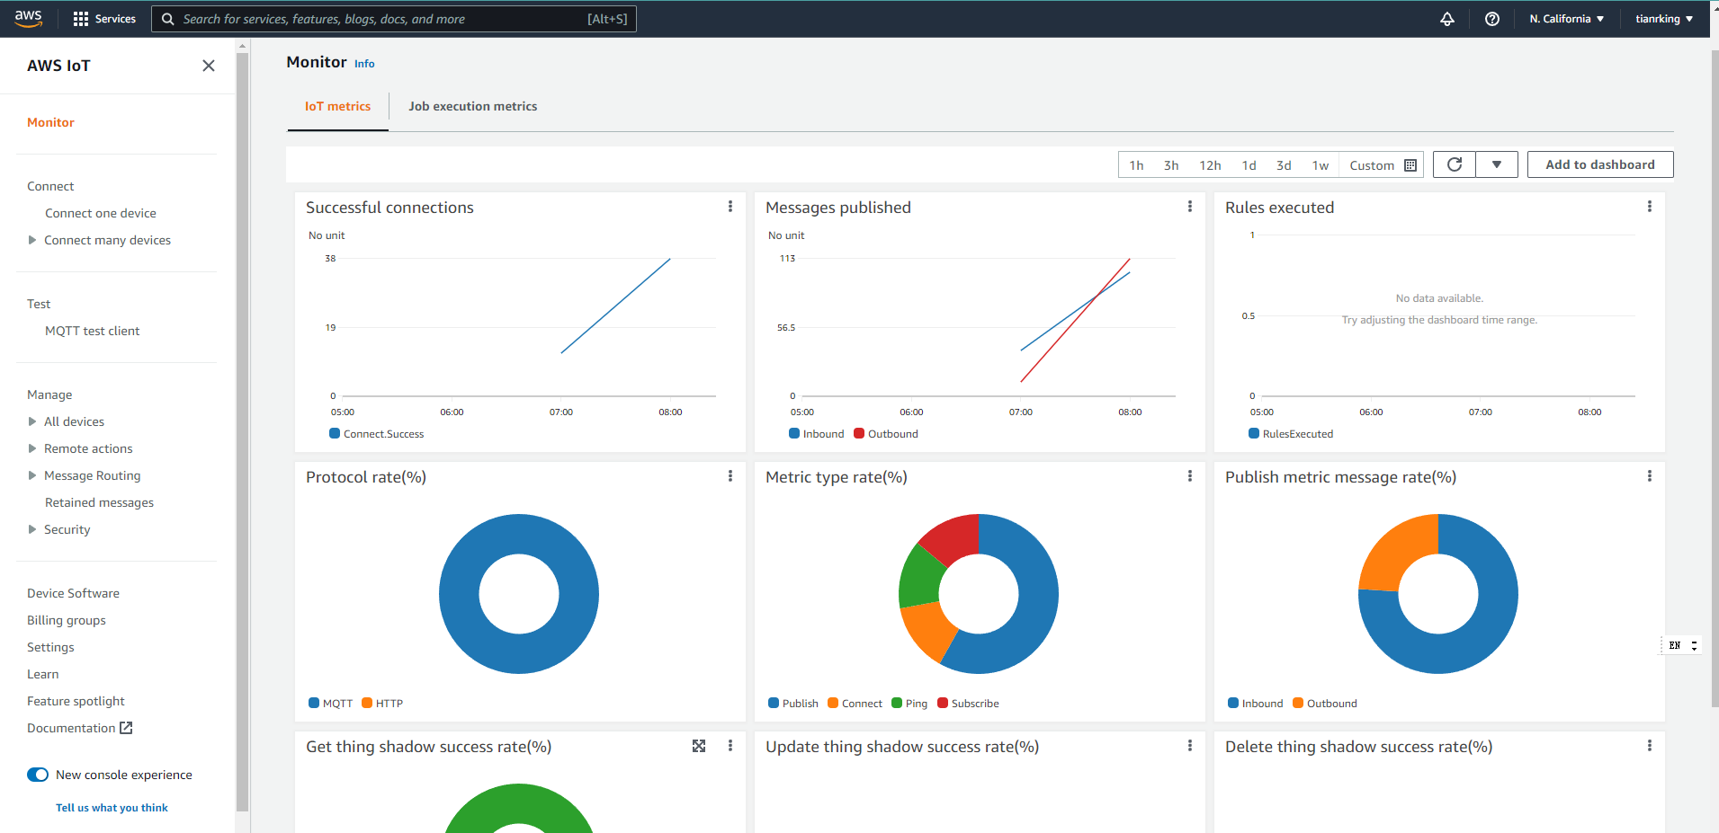This screenshot has height=833, width=1719.
Task: Open Tell us what you think
Action: [112, 808]
